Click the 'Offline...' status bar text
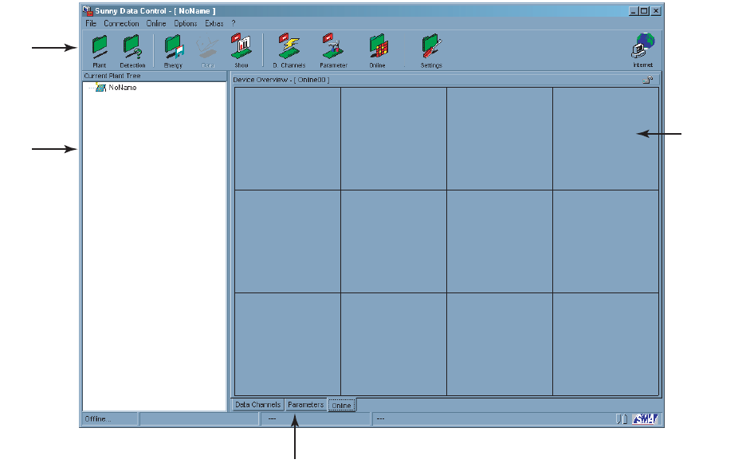The image size is (746, 475). (98, 419)
